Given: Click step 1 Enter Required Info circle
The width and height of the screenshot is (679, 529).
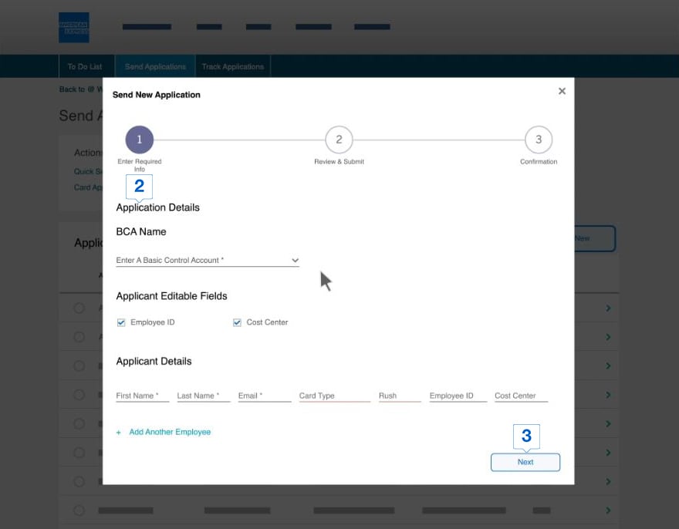Looking at the screenshot, I should 140,140.
